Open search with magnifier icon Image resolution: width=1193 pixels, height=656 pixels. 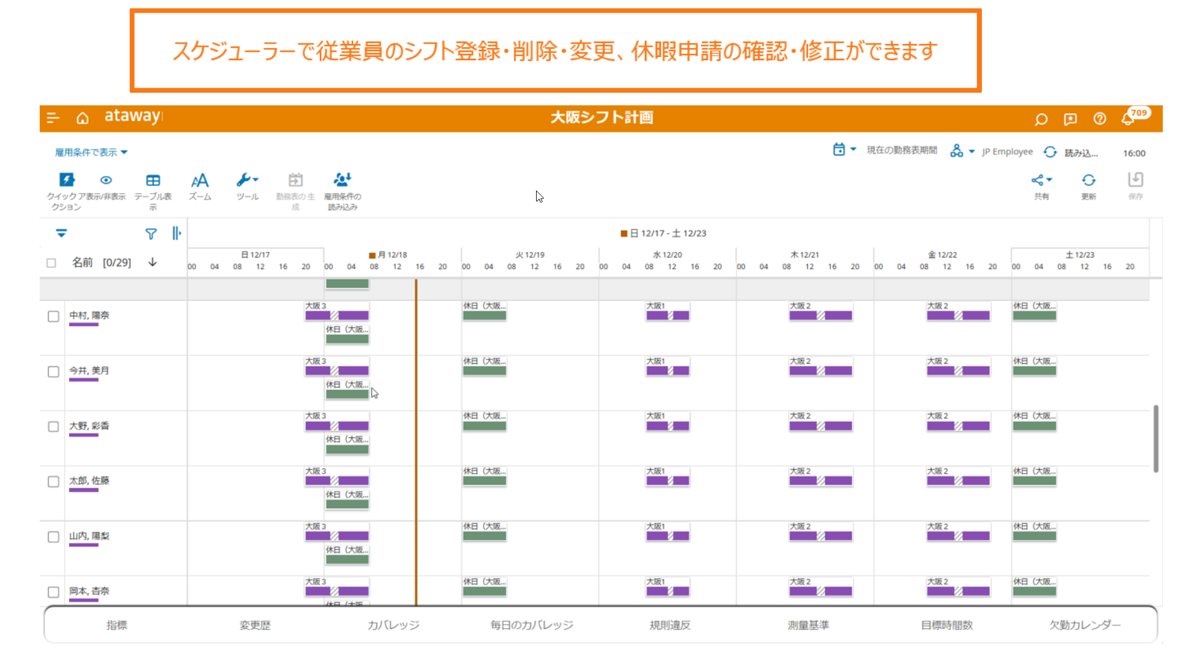pyautogui.click(x=1041, y=119)
